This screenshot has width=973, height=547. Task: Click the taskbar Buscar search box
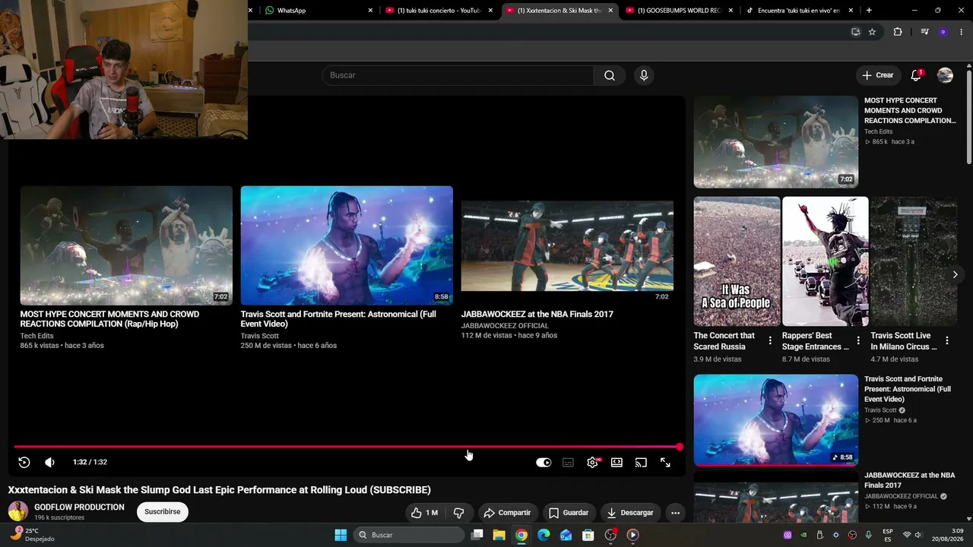tap(410, 535)
